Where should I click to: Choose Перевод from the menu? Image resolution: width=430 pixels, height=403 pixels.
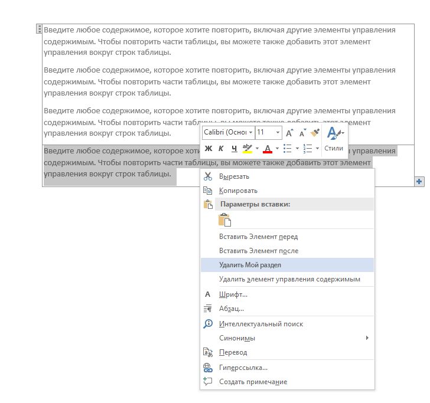pyautogui.click(x=288, y=352)
